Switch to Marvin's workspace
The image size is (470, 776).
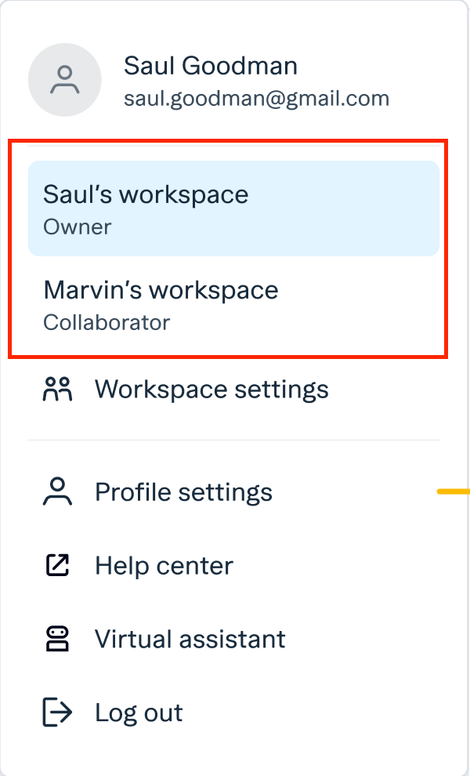233,304
